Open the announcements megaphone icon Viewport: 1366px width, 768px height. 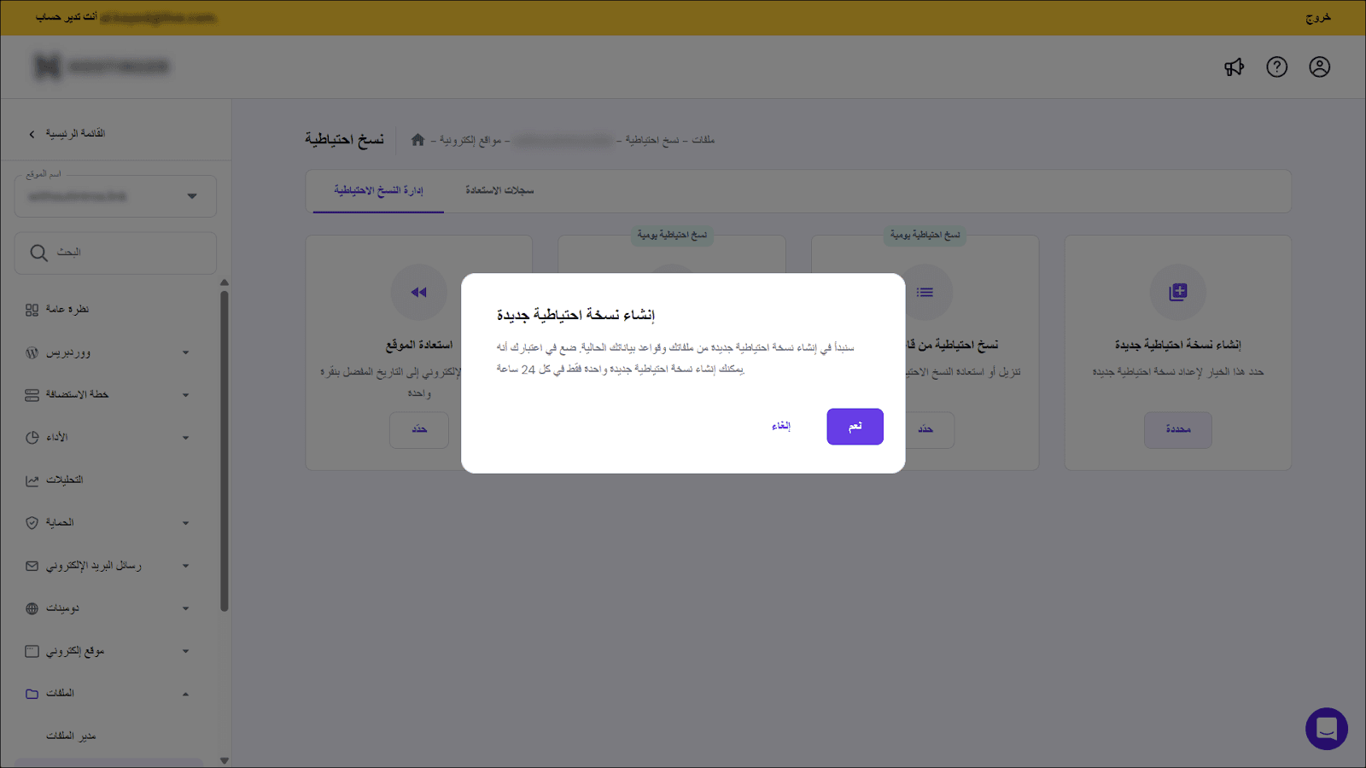coord(1235,67)
